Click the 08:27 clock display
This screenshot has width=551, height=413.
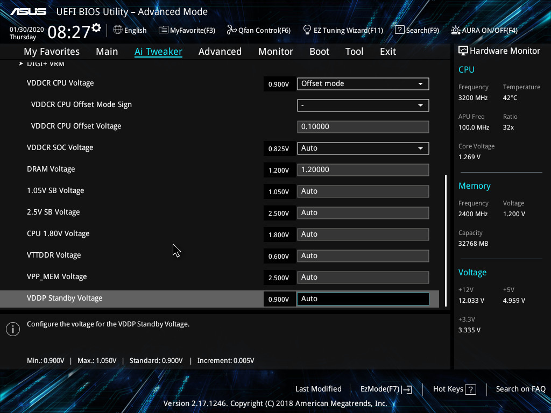(69, 32)
